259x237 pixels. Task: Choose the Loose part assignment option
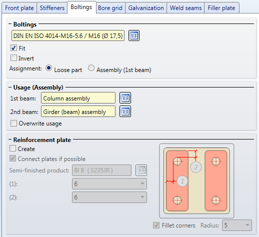coord(49,68)
